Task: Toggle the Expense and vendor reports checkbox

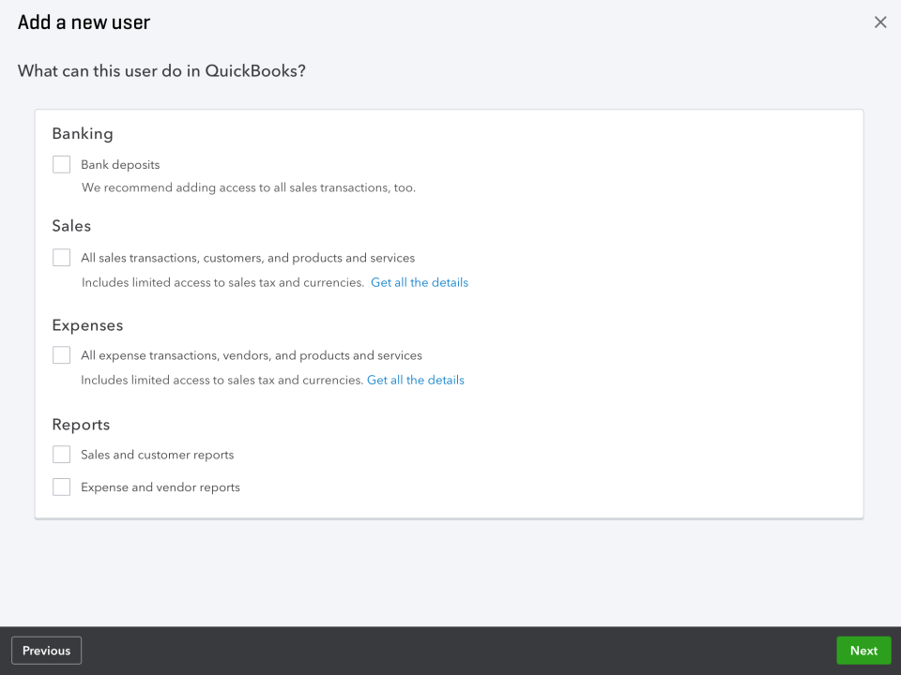Action: 61,487
